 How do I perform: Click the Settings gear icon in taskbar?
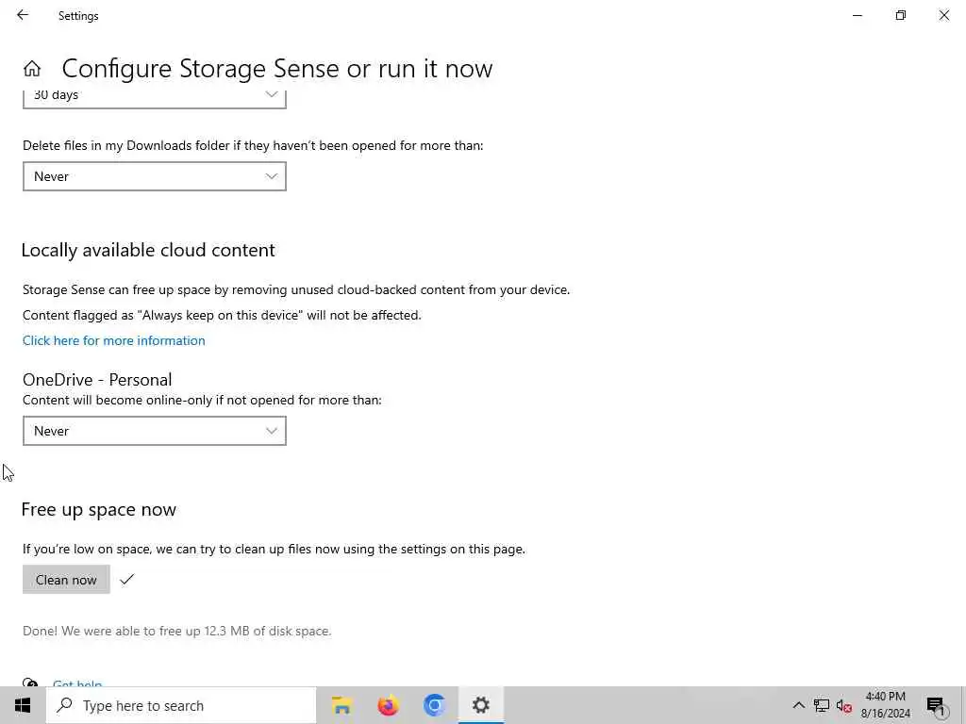481,705
